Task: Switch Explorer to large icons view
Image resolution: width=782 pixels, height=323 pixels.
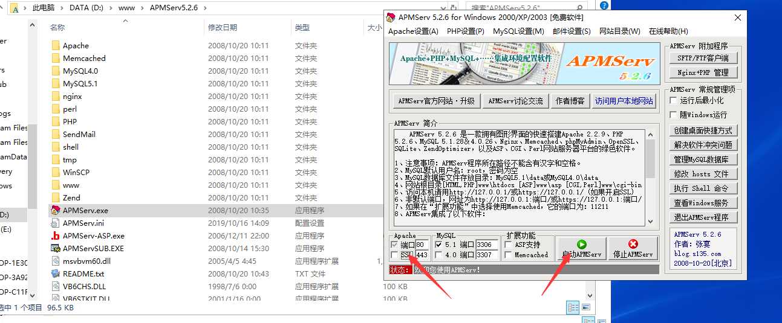Action: 585,308
